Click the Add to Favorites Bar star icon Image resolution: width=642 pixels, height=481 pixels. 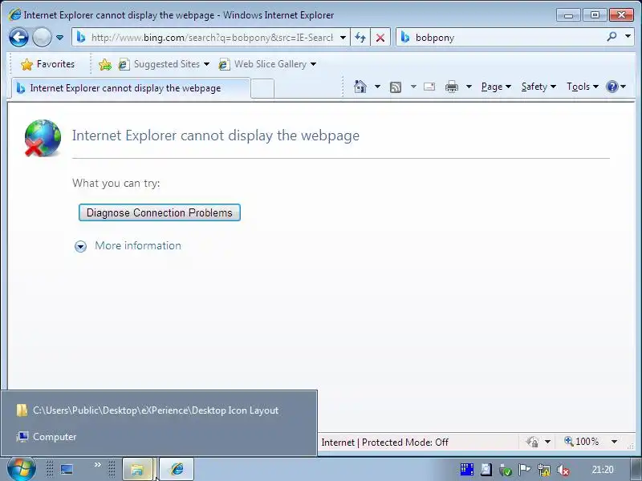105,64
